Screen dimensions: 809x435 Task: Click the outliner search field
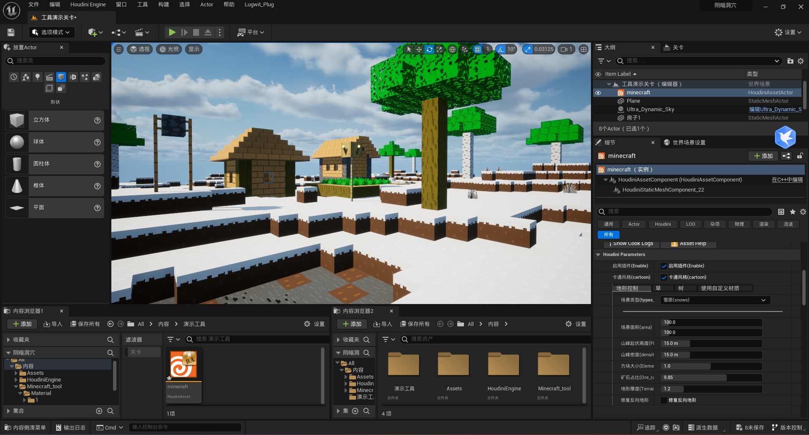click(698, 61)
